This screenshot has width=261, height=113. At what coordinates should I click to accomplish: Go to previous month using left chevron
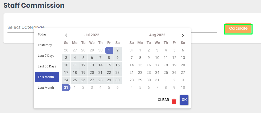pyautogui.click(x=66, y=35)
